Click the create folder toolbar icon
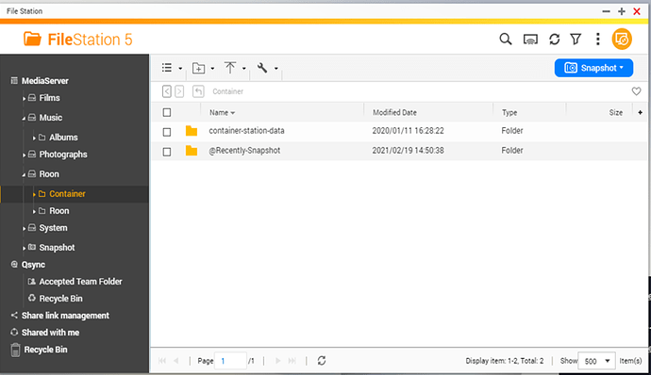 tap(198, 68)
